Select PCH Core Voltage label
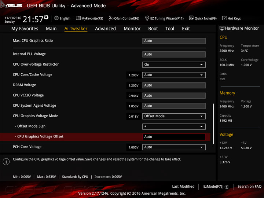The image size is (264, 198). [x=27, y=147]
